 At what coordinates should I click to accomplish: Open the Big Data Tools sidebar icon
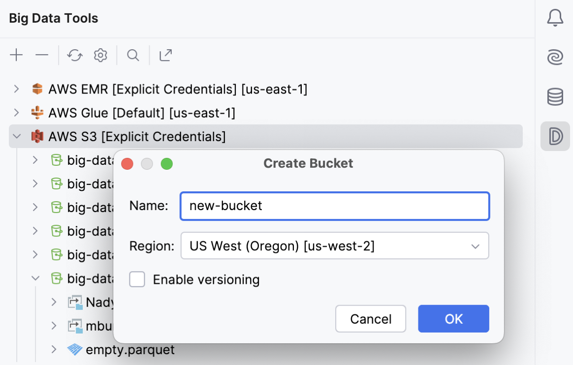555,136
